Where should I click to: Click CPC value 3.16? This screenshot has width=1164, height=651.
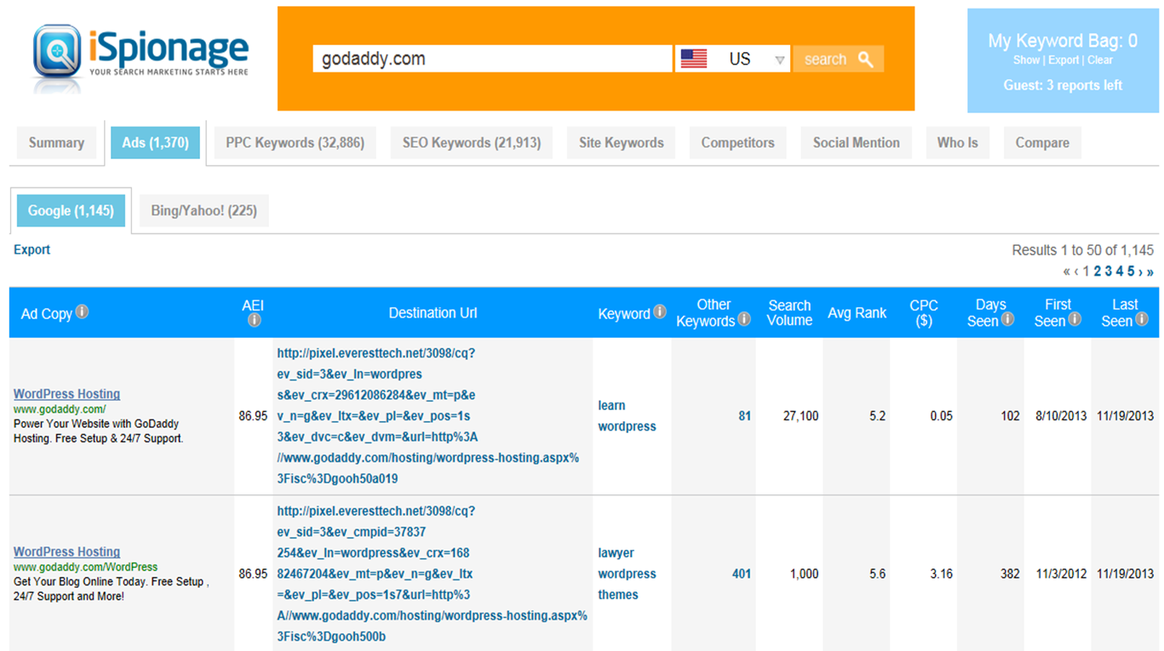tap(941, 574)
